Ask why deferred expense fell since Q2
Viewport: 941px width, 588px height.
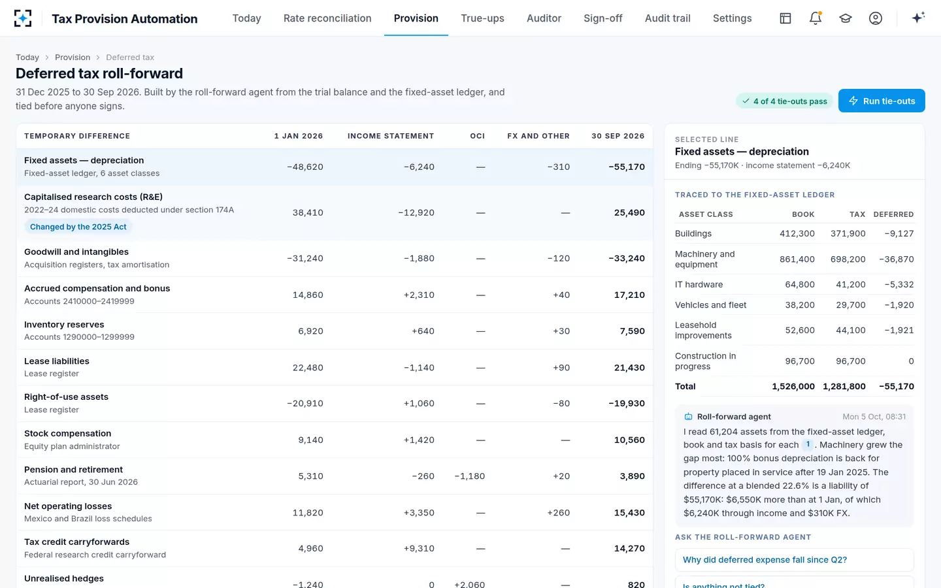(x=794, y=560)
